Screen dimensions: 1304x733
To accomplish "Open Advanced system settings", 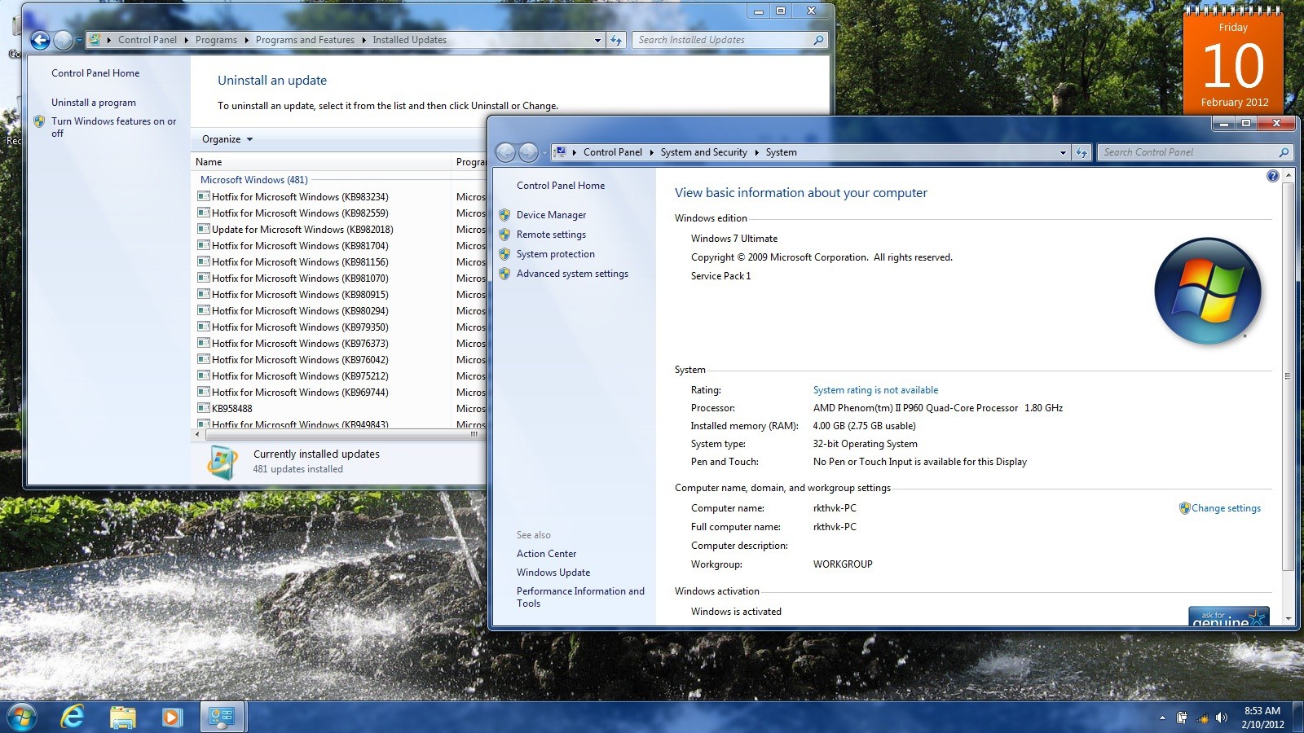I will (572, 274).
